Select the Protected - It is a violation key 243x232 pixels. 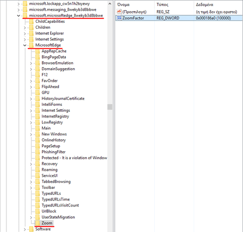click(x=74, y=158)
